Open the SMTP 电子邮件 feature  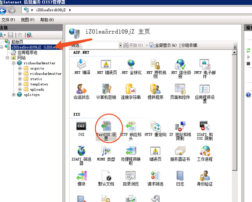(x=205, y=69)
